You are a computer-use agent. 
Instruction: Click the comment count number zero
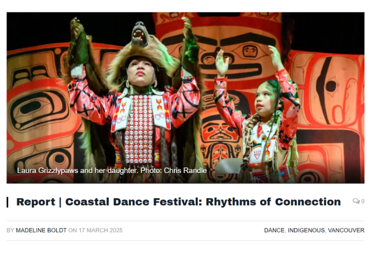pyautogui.click(x=363, y=201)
